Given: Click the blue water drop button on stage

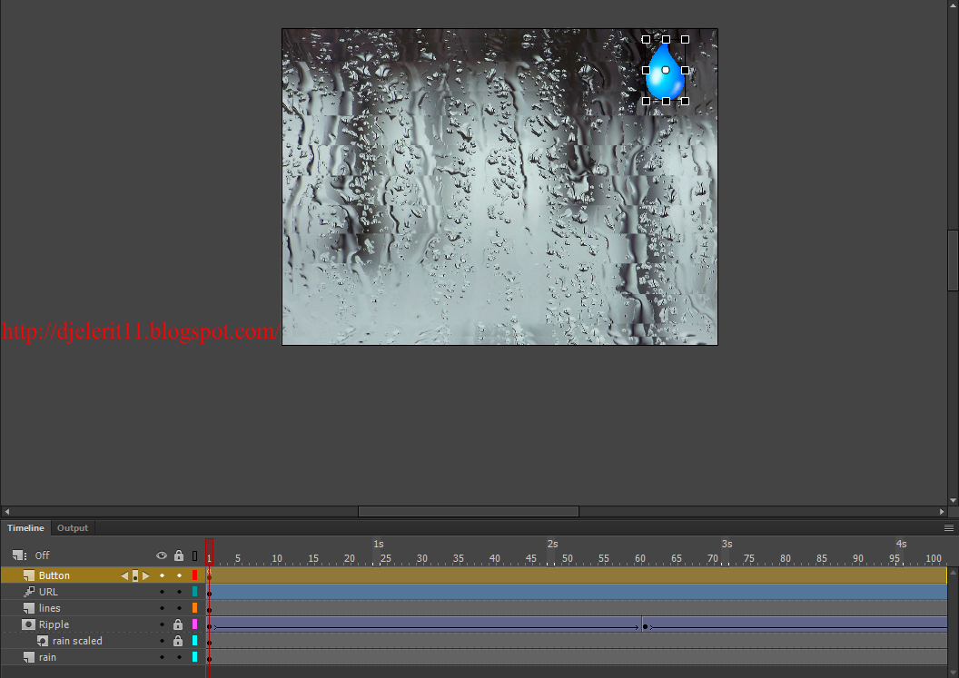Looking at the screenshot, I should coord(666,72).
